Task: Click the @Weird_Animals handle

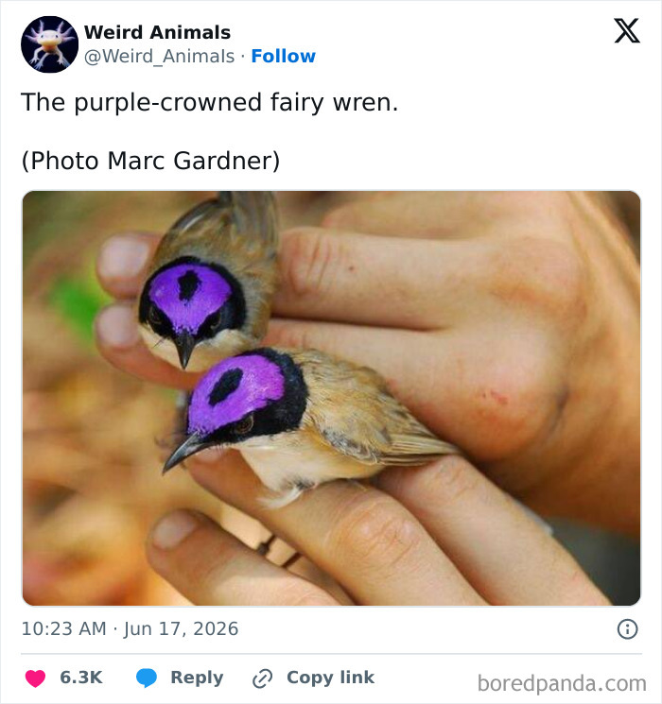Action: pos(159,57)
